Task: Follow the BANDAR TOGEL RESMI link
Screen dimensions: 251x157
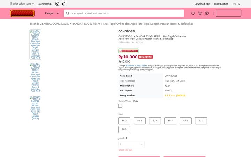Action: [x=137, y=66]
